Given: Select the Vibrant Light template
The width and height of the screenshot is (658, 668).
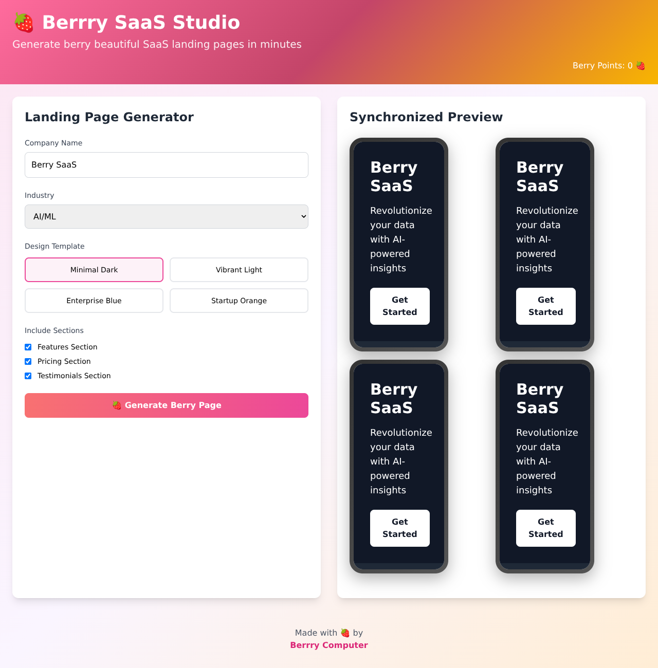Looking at the screenshot, I should pos(239,270).
